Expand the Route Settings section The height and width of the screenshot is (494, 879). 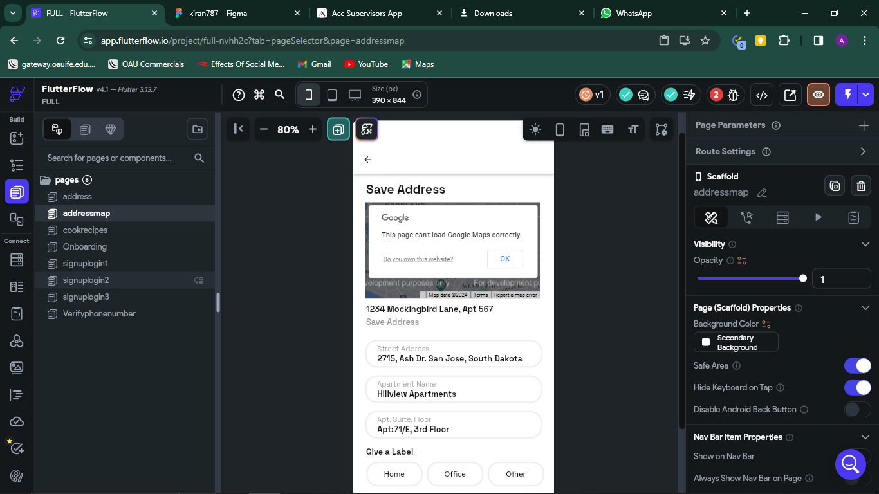863,152
